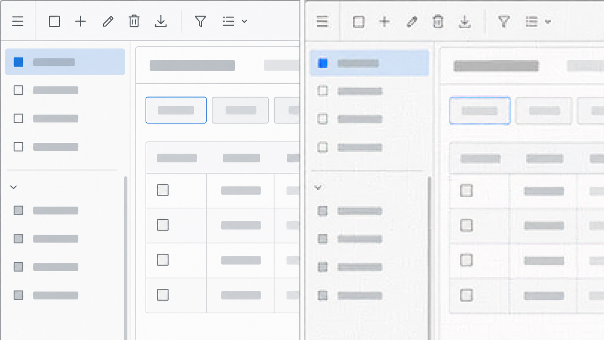Tick the last table row checkbox in sharp window
Viewport: 604px width, 340px height.
163,295
